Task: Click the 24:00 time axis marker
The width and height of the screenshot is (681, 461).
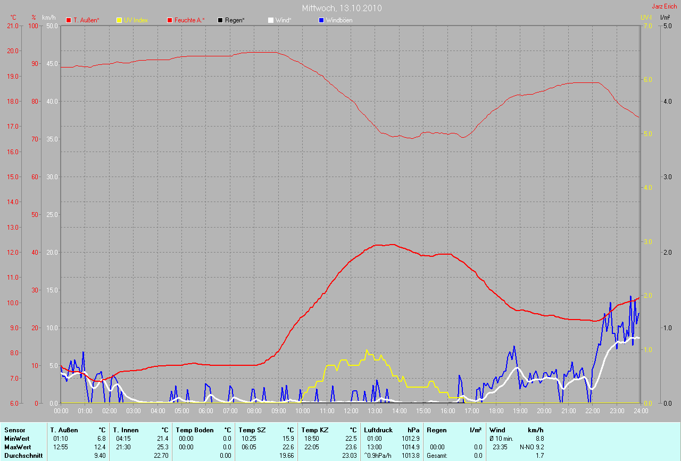Action: click(640, 411)
